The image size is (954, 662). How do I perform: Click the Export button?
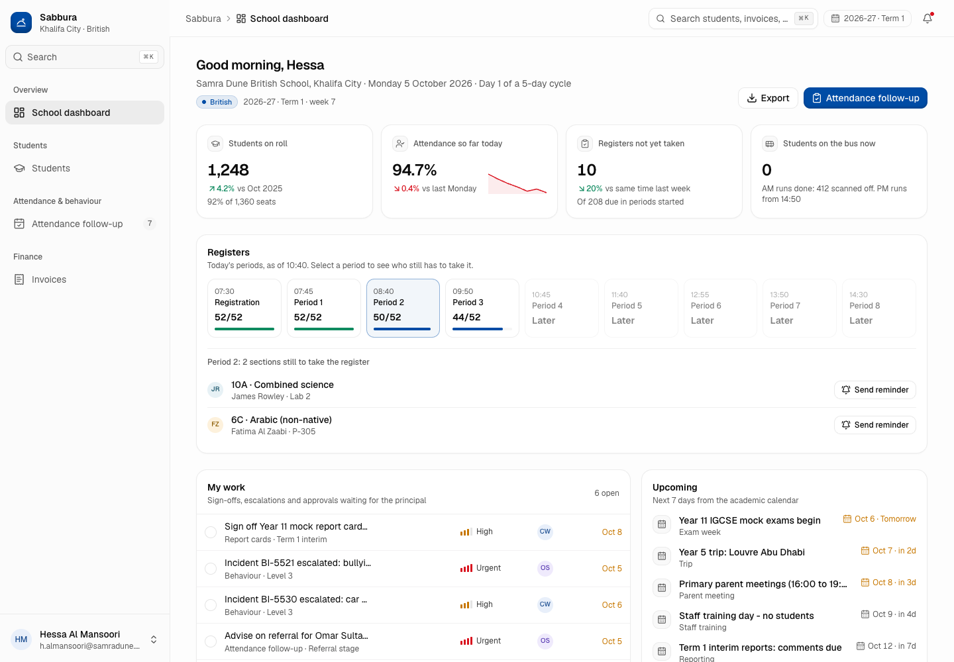click(x=768, y=98)
